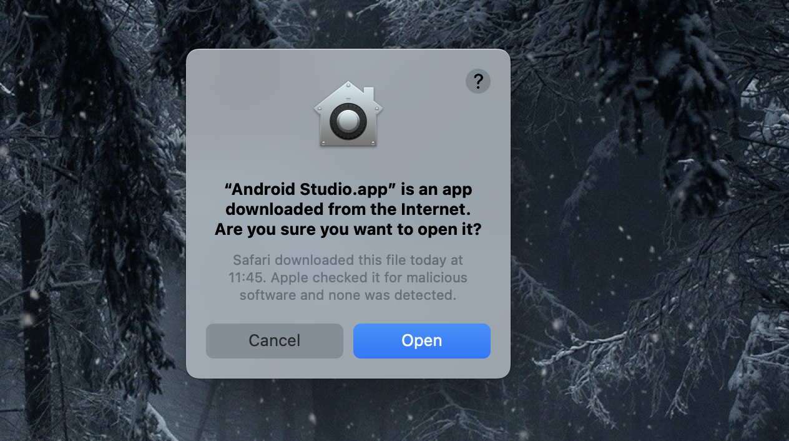Click the "Safari downloaded this file" message

[348, 277]
